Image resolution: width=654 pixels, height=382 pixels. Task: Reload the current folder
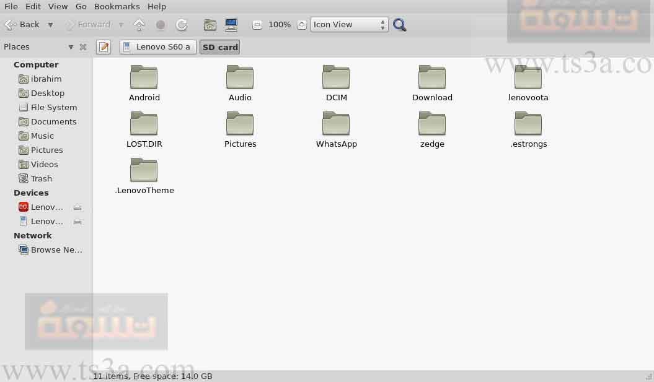pyautogui.click(x=182, y=25)
